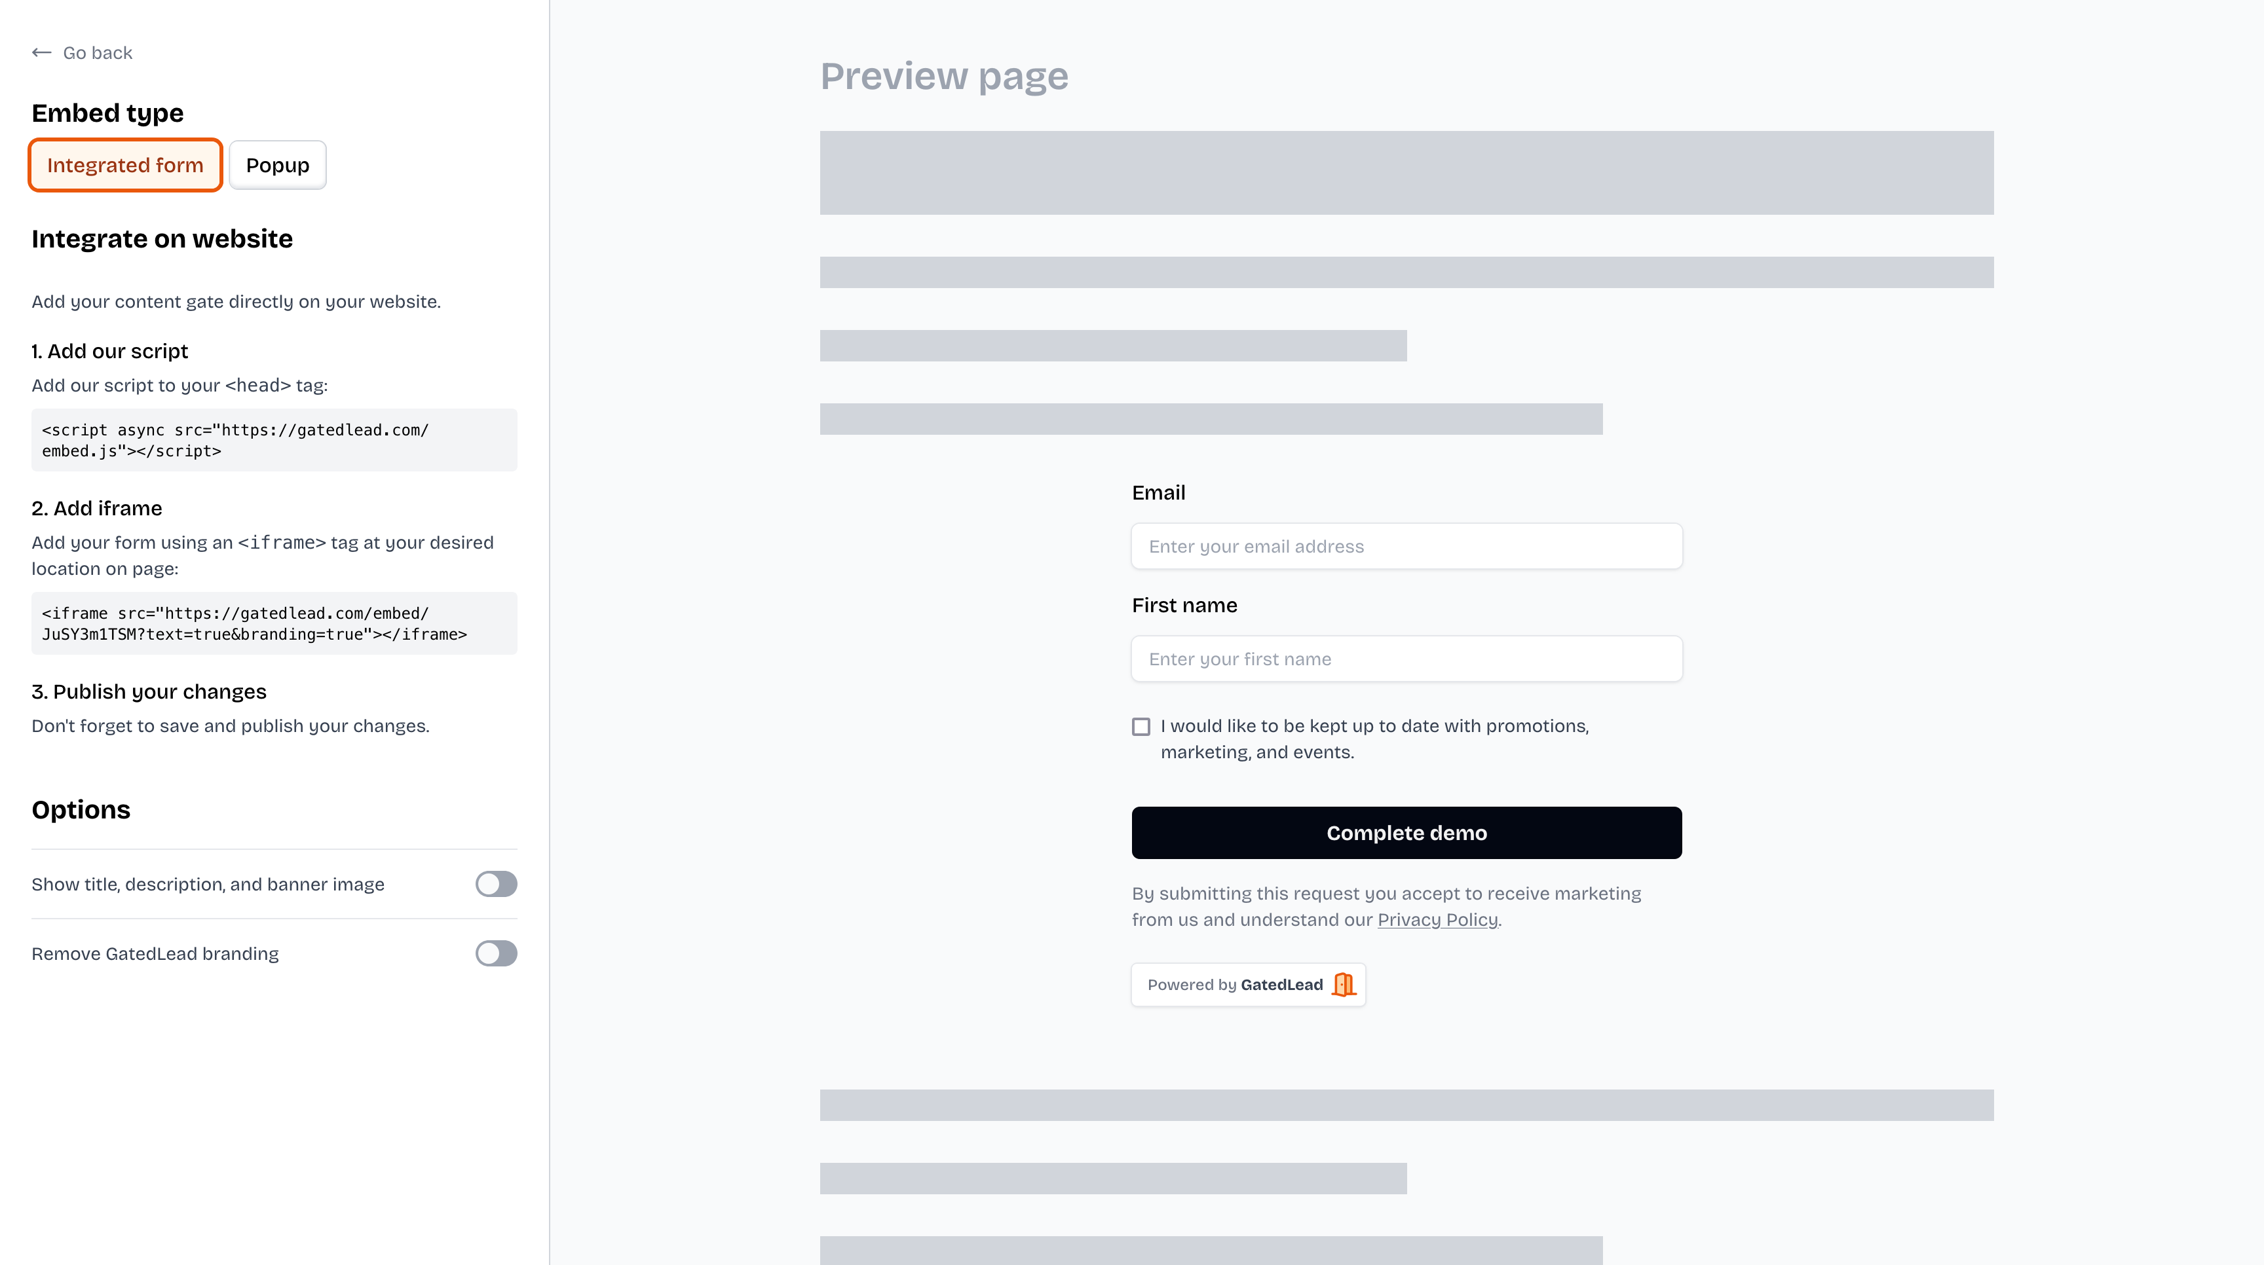Image resolution: width=2264 pixels, height=1265 pixels.
Task: Open the Privacy Policy link
Action: [x=1437, y=920]
